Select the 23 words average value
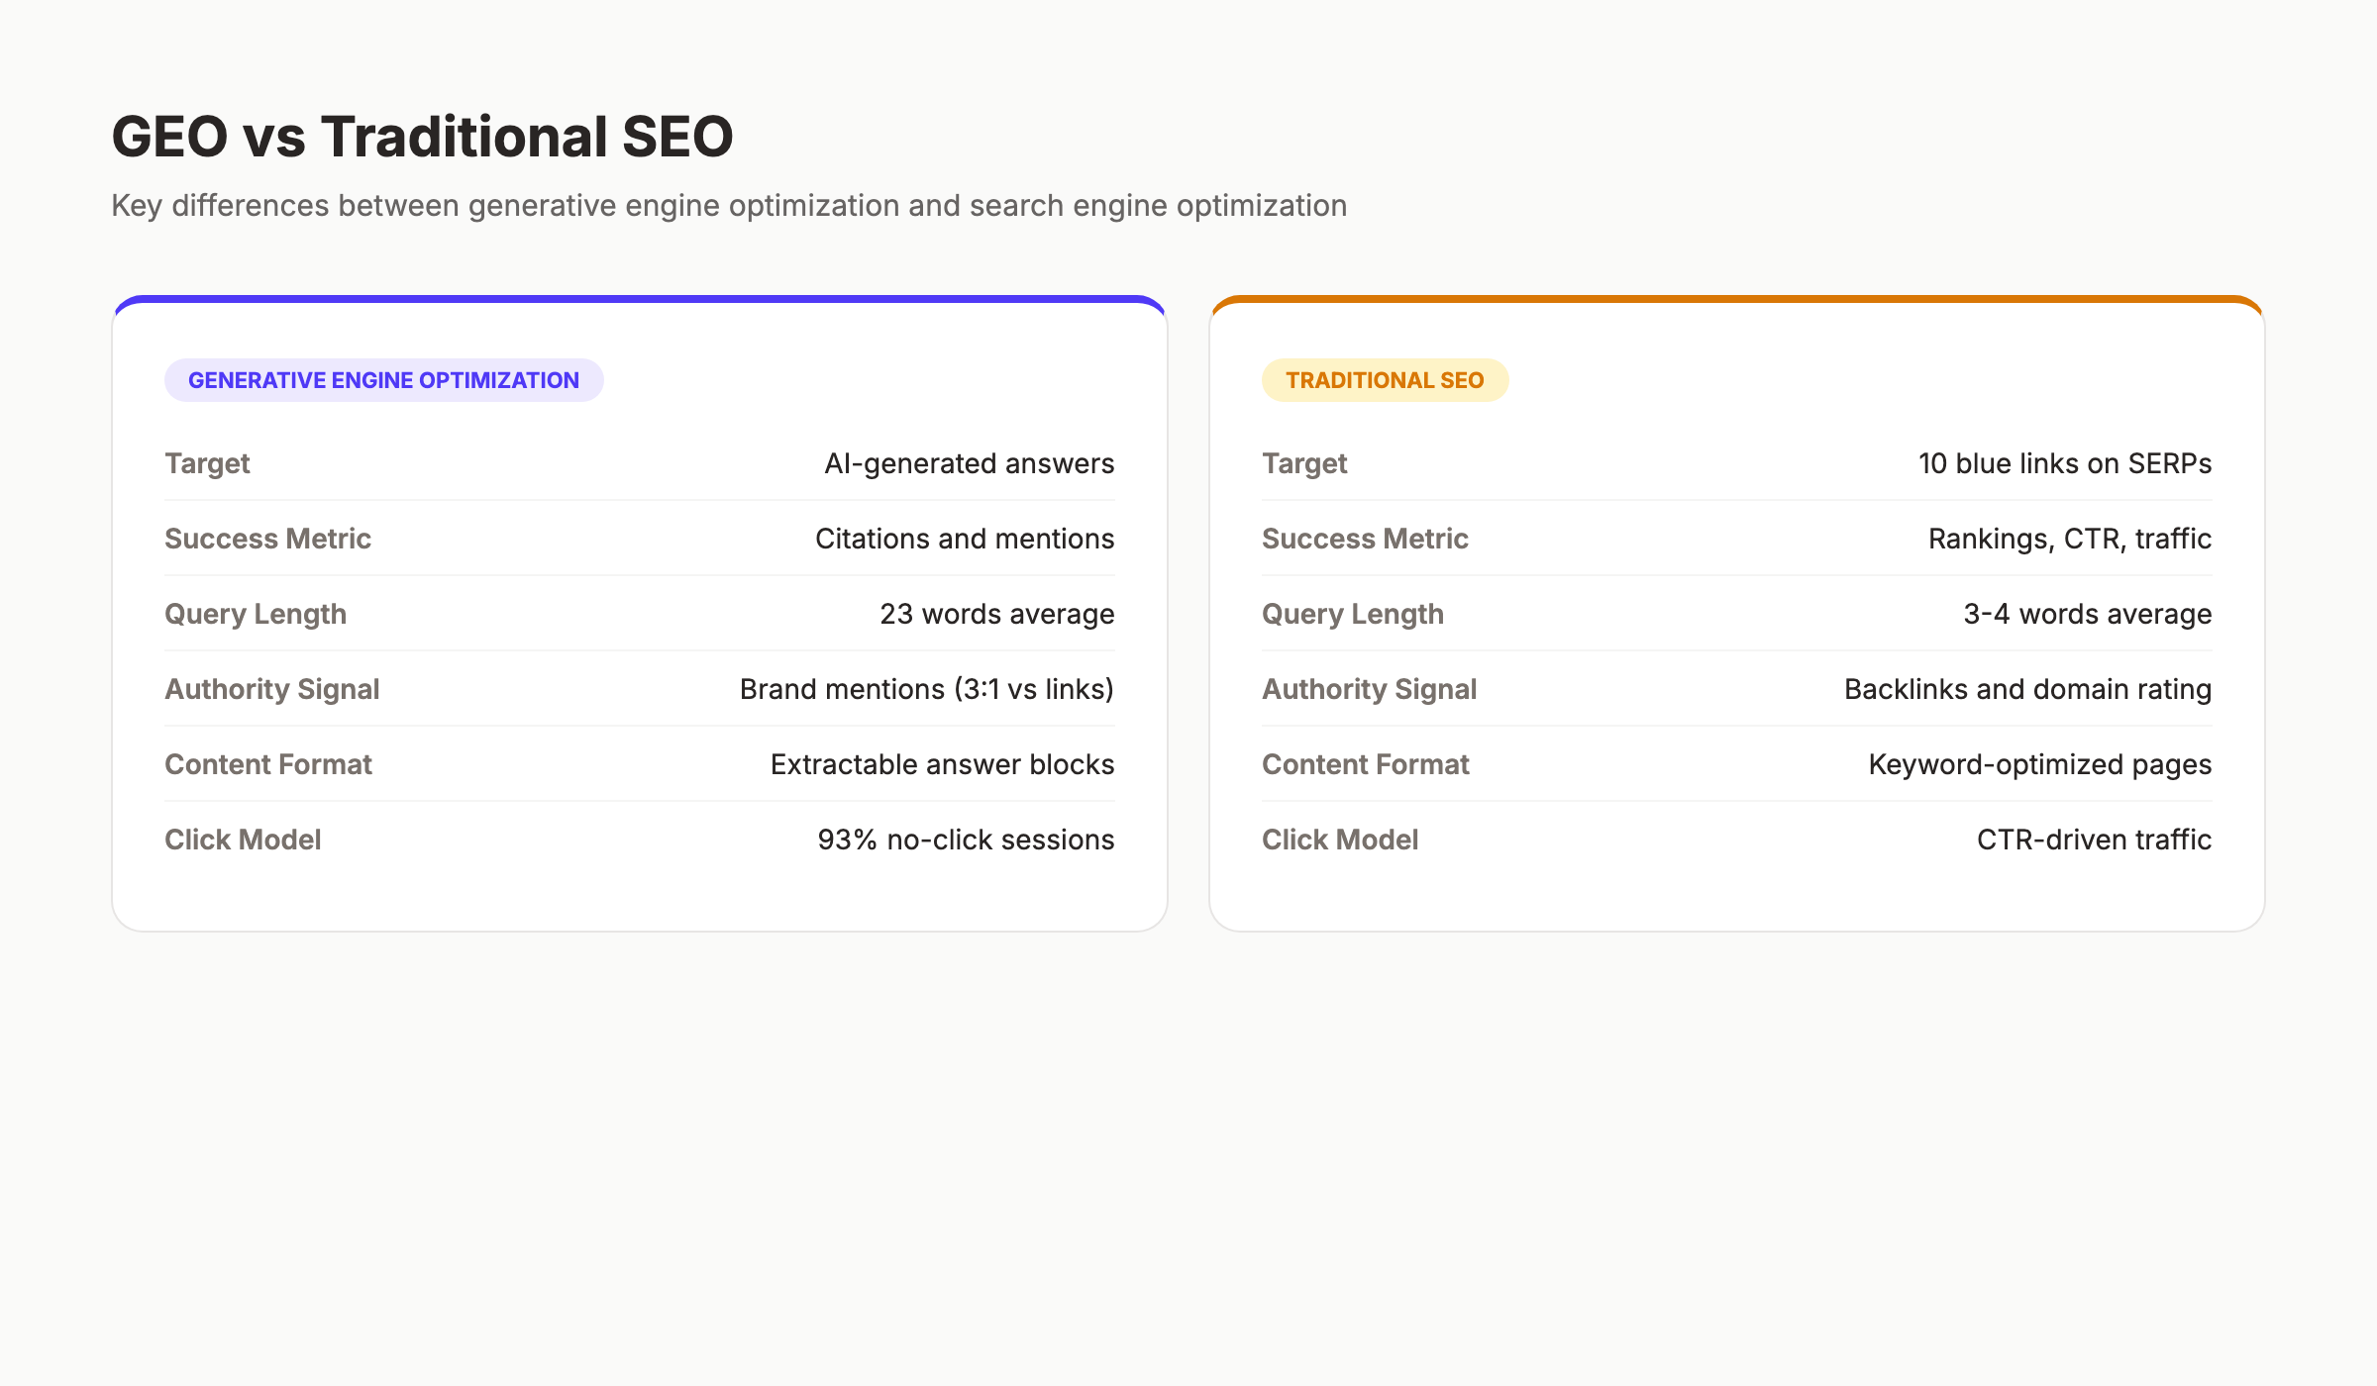The height and width of the screenshot is (1386, 2377). [996, 614]
